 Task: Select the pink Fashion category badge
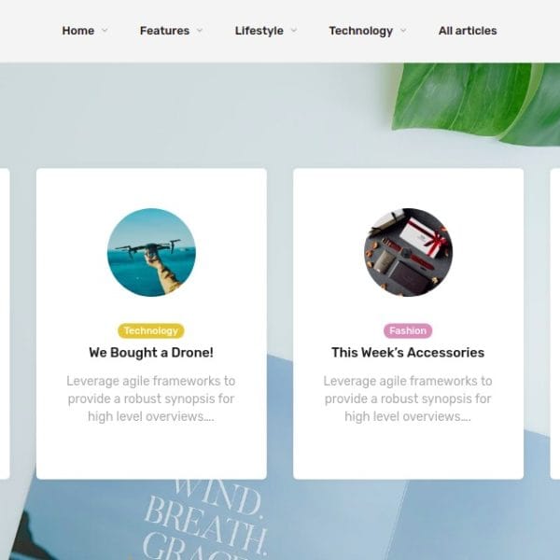(408, 330)
